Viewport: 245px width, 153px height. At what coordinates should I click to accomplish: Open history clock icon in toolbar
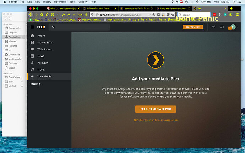tap(53, 15)
